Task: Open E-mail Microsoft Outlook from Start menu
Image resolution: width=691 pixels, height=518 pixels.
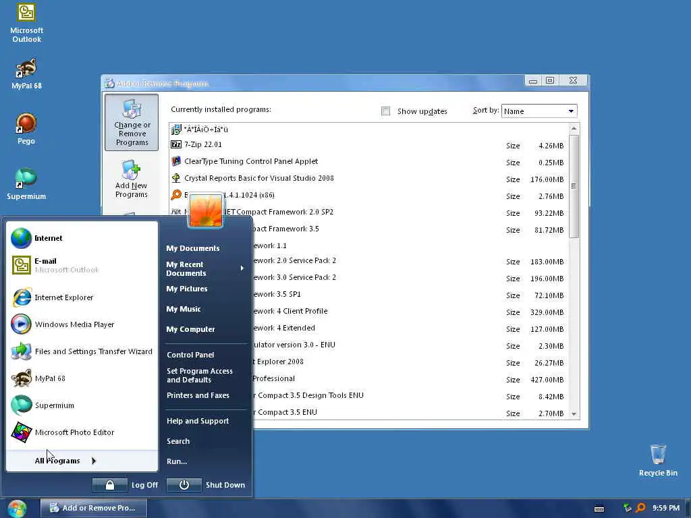Action: pos(82,265)
